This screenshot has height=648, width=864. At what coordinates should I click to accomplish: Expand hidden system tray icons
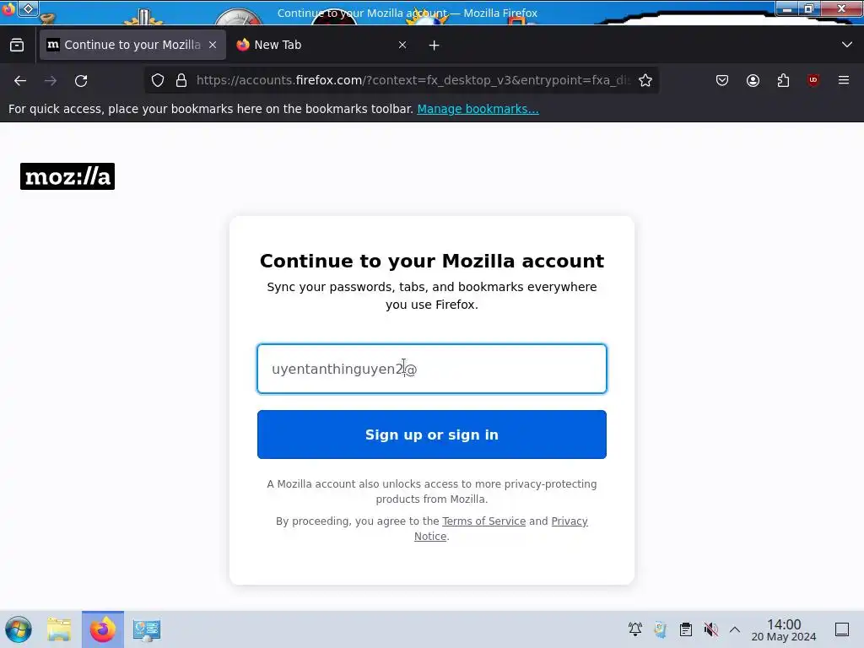coord(735,629)
